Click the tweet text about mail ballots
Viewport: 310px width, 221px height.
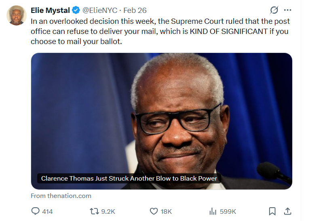coord(160,31)
